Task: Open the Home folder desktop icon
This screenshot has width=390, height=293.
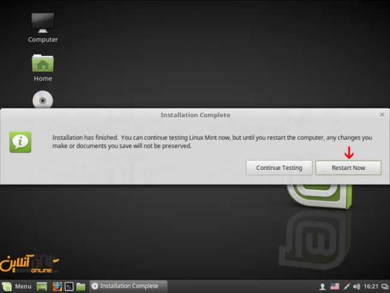Action: coord(43,68)
